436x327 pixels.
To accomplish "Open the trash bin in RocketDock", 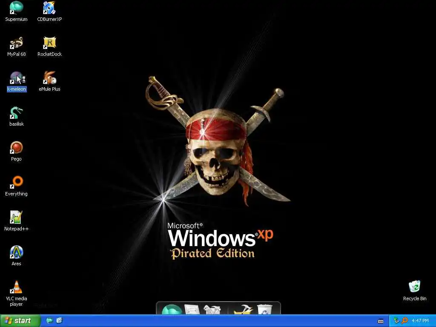I will [x=264, y=310].
